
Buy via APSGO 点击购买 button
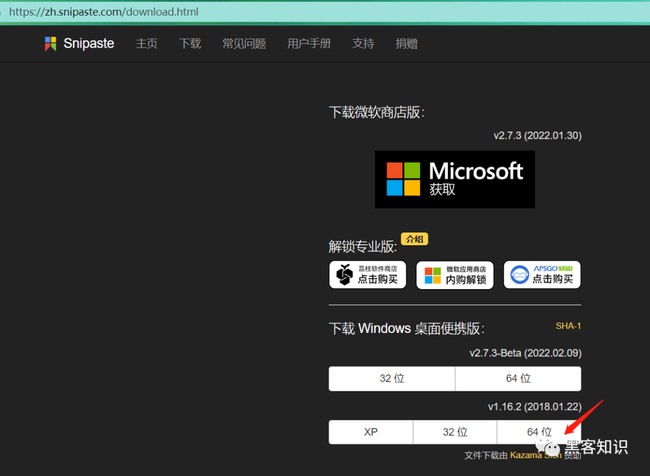[x=542, y=275]
